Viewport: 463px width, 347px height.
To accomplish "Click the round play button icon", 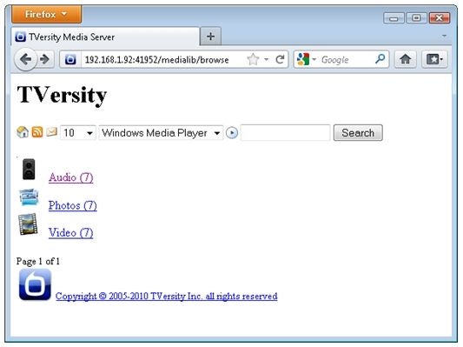I will (232, 133).
